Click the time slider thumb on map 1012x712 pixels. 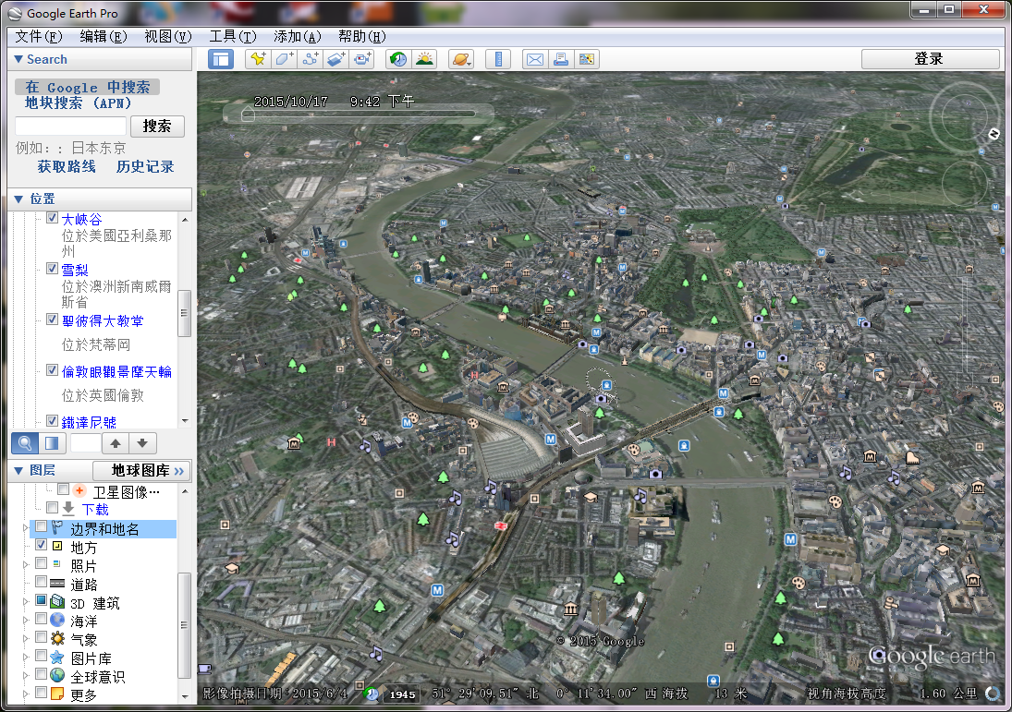point(248,115)
